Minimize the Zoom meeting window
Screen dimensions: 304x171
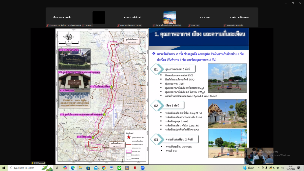[286, 3]
